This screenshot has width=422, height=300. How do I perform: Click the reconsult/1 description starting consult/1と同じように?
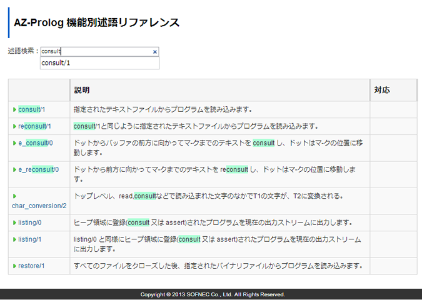click(196, 126)
